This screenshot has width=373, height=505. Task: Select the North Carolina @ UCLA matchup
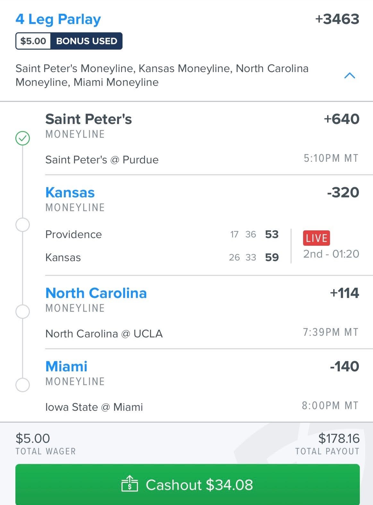tap(104, 334)
